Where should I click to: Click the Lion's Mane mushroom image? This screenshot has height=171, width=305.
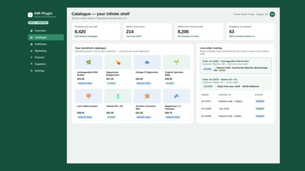tap(89, 96)
